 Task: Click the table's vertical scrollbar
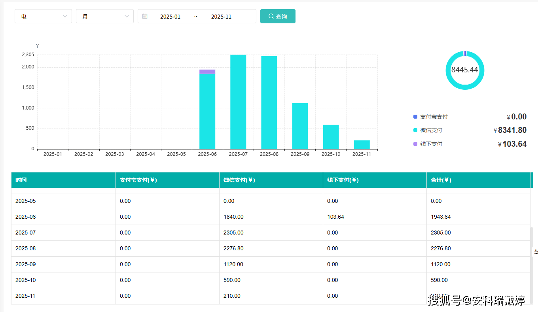coord(532,265)
